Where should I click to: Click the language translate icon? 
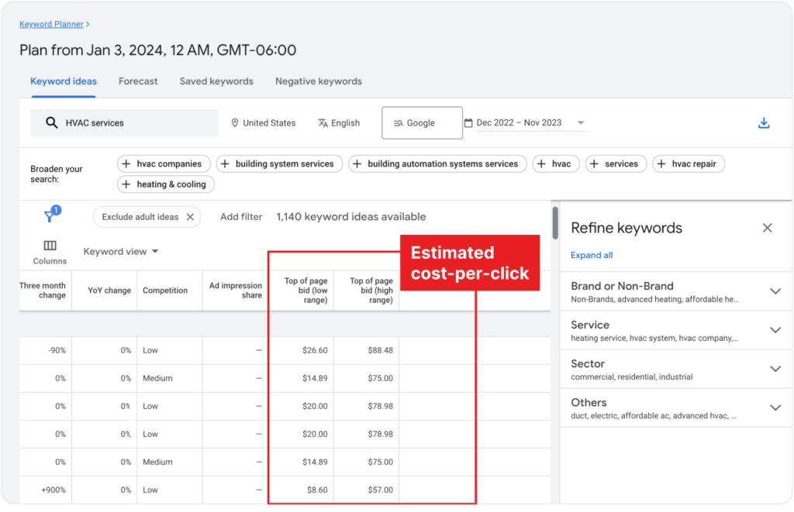pyautogui.click(x=323, y=123)
